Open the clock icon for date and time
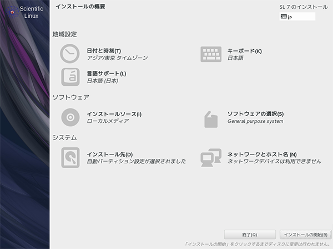The height and width of the screenshot is (249, 333). tap(70, 54)
